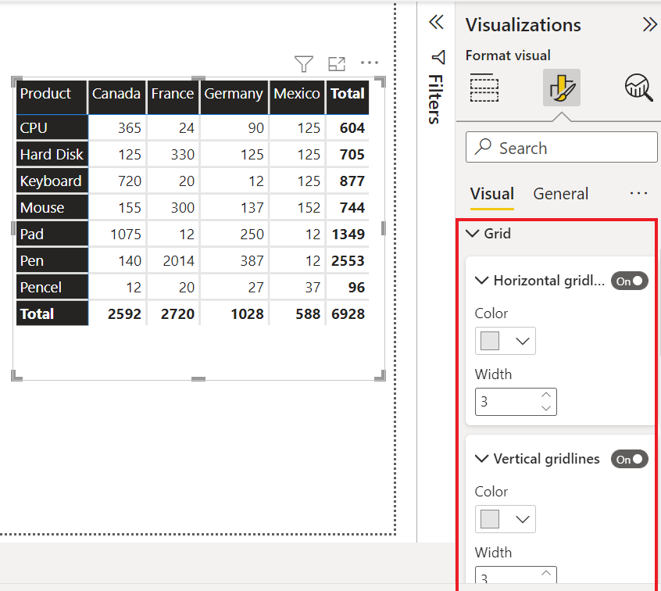Viewport: 661px width, 591px height.
Task: Click the filter icon above the matrix
Action: 303,63
